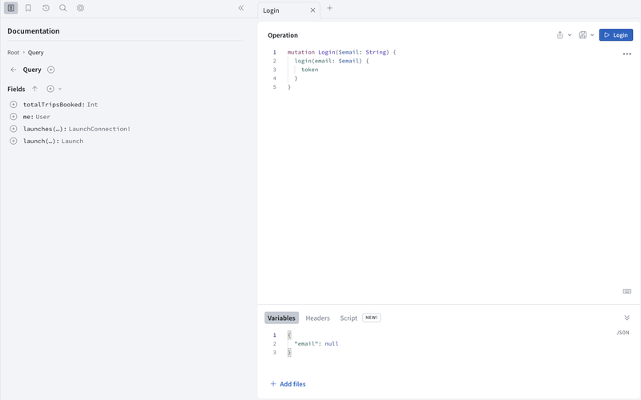Go back with the arrow beside Query

[13, 70]
